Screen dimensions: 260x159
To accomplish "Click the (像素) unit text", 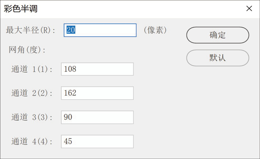I will pyautogui.click(x=155, y=30).
